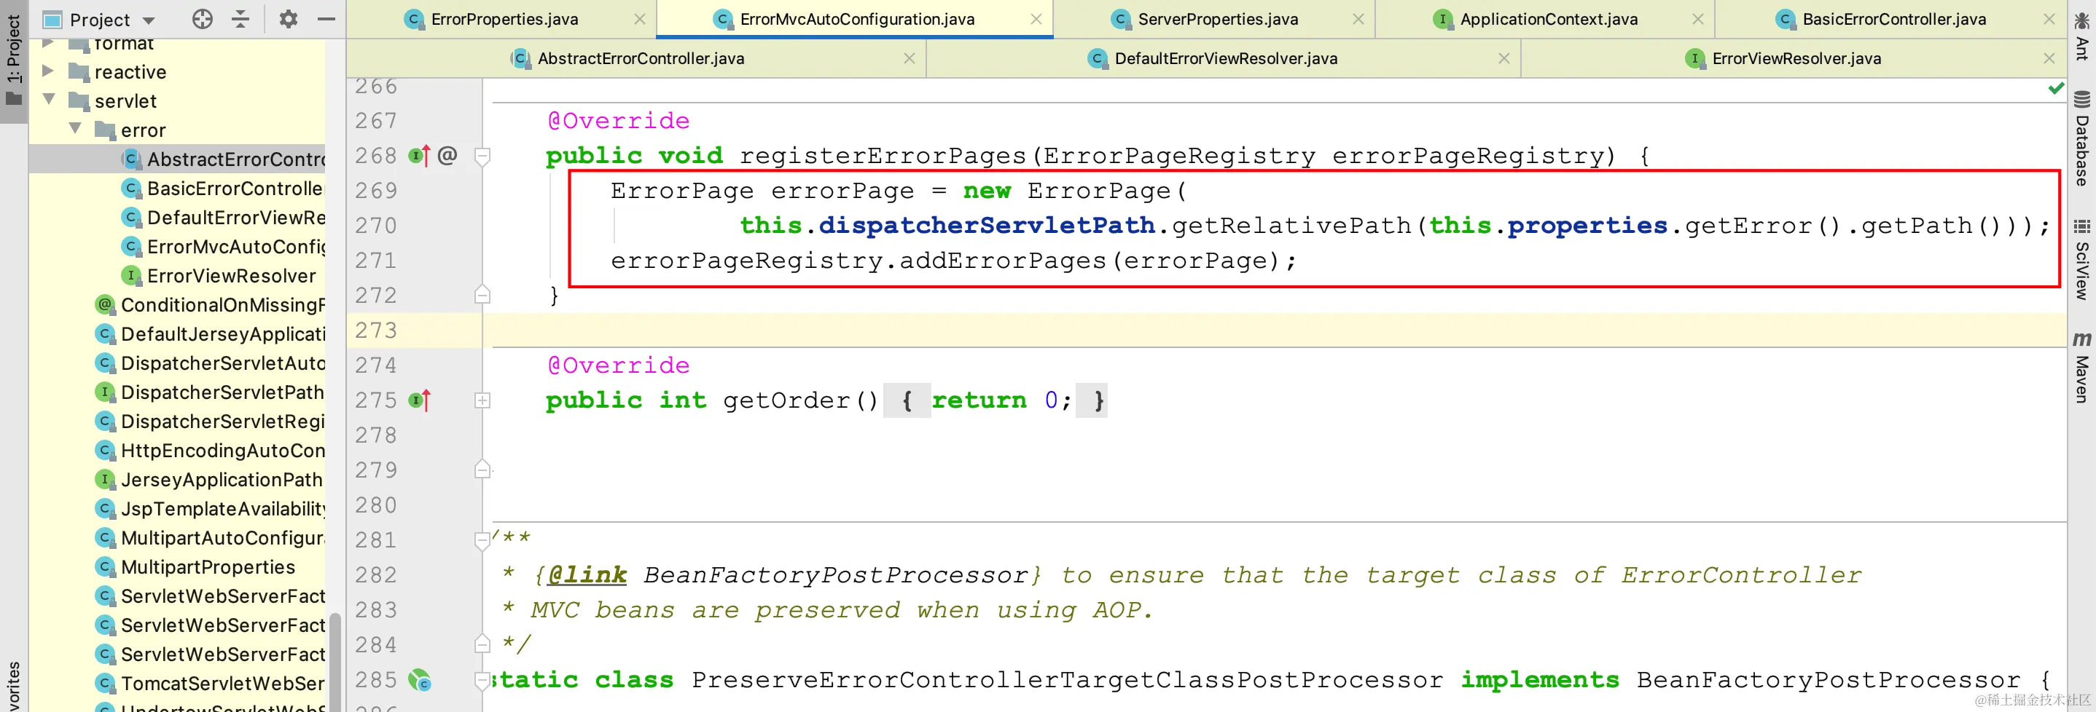Expand the reactive folder

coord(48,71)
